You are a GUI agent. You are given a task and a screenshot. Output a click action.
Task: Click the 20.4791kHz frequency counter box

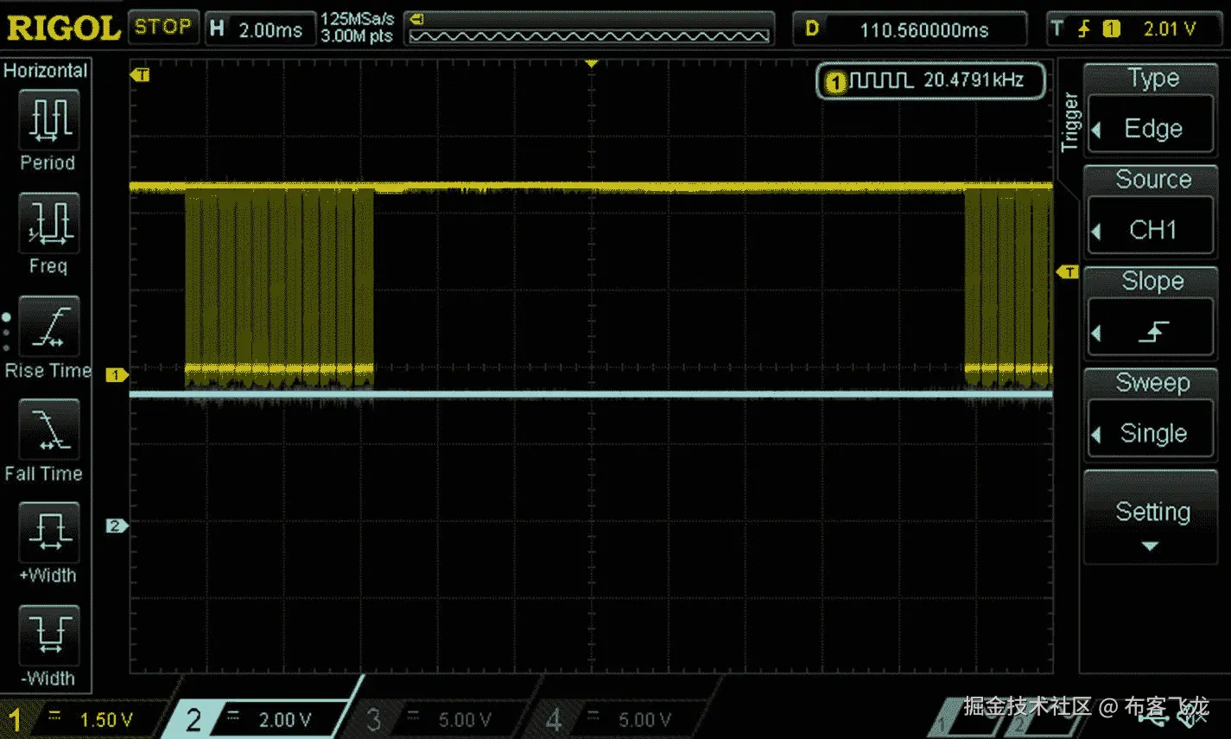click(x=930, y=81)
